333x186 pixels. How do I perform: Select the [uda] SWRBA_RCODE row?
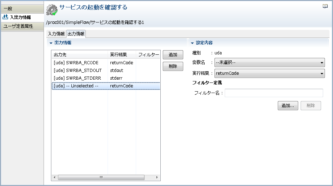[x=106, y=63]
